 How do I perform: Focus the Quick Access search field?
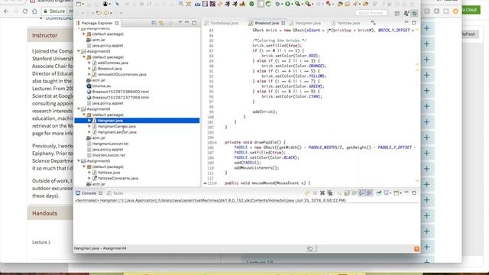pyautogui.click(x=371, y=13)
